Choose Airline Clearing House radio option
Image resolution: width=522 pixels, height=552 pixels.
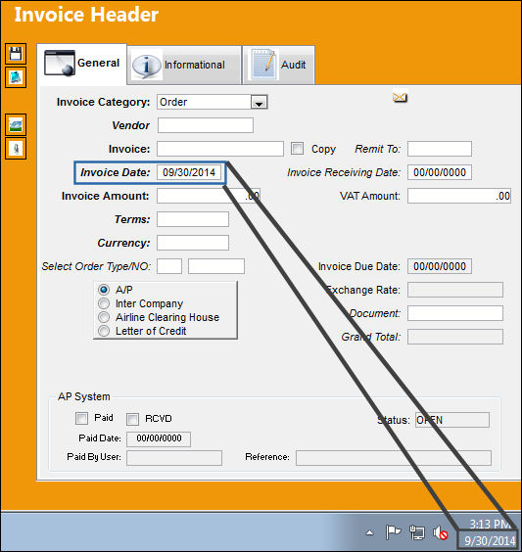pyautogui.click(x=104, y=317)
